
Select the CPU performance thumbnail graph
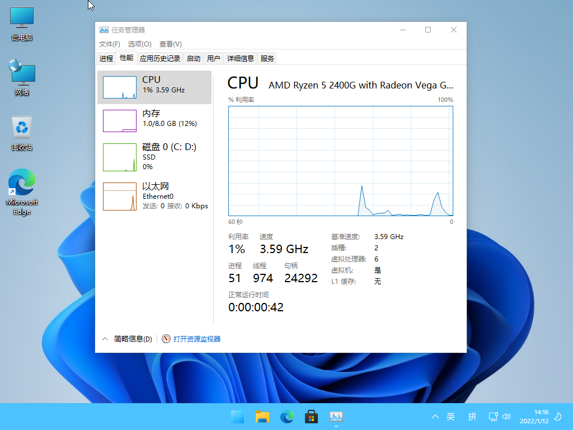point(120,87)
